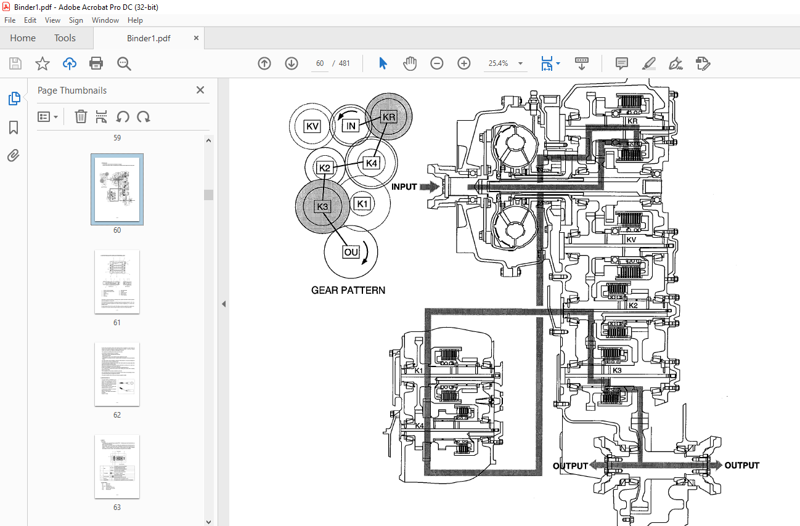Select the Binder1.pdf document tab
The image size is (800, 526).
point(149,38)
